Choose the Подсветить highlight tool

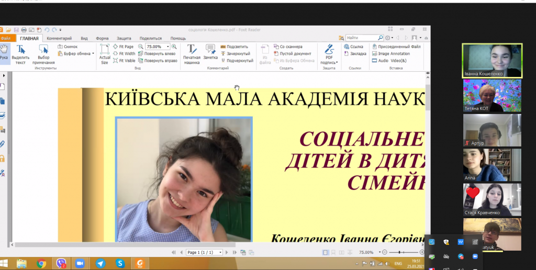coord(234,47)
